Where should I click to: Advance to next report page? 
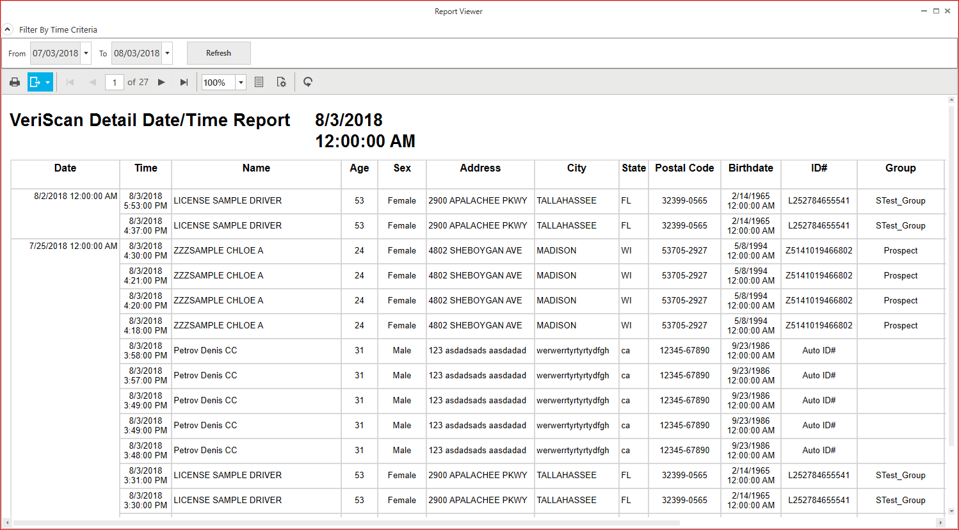click(161, 82)
